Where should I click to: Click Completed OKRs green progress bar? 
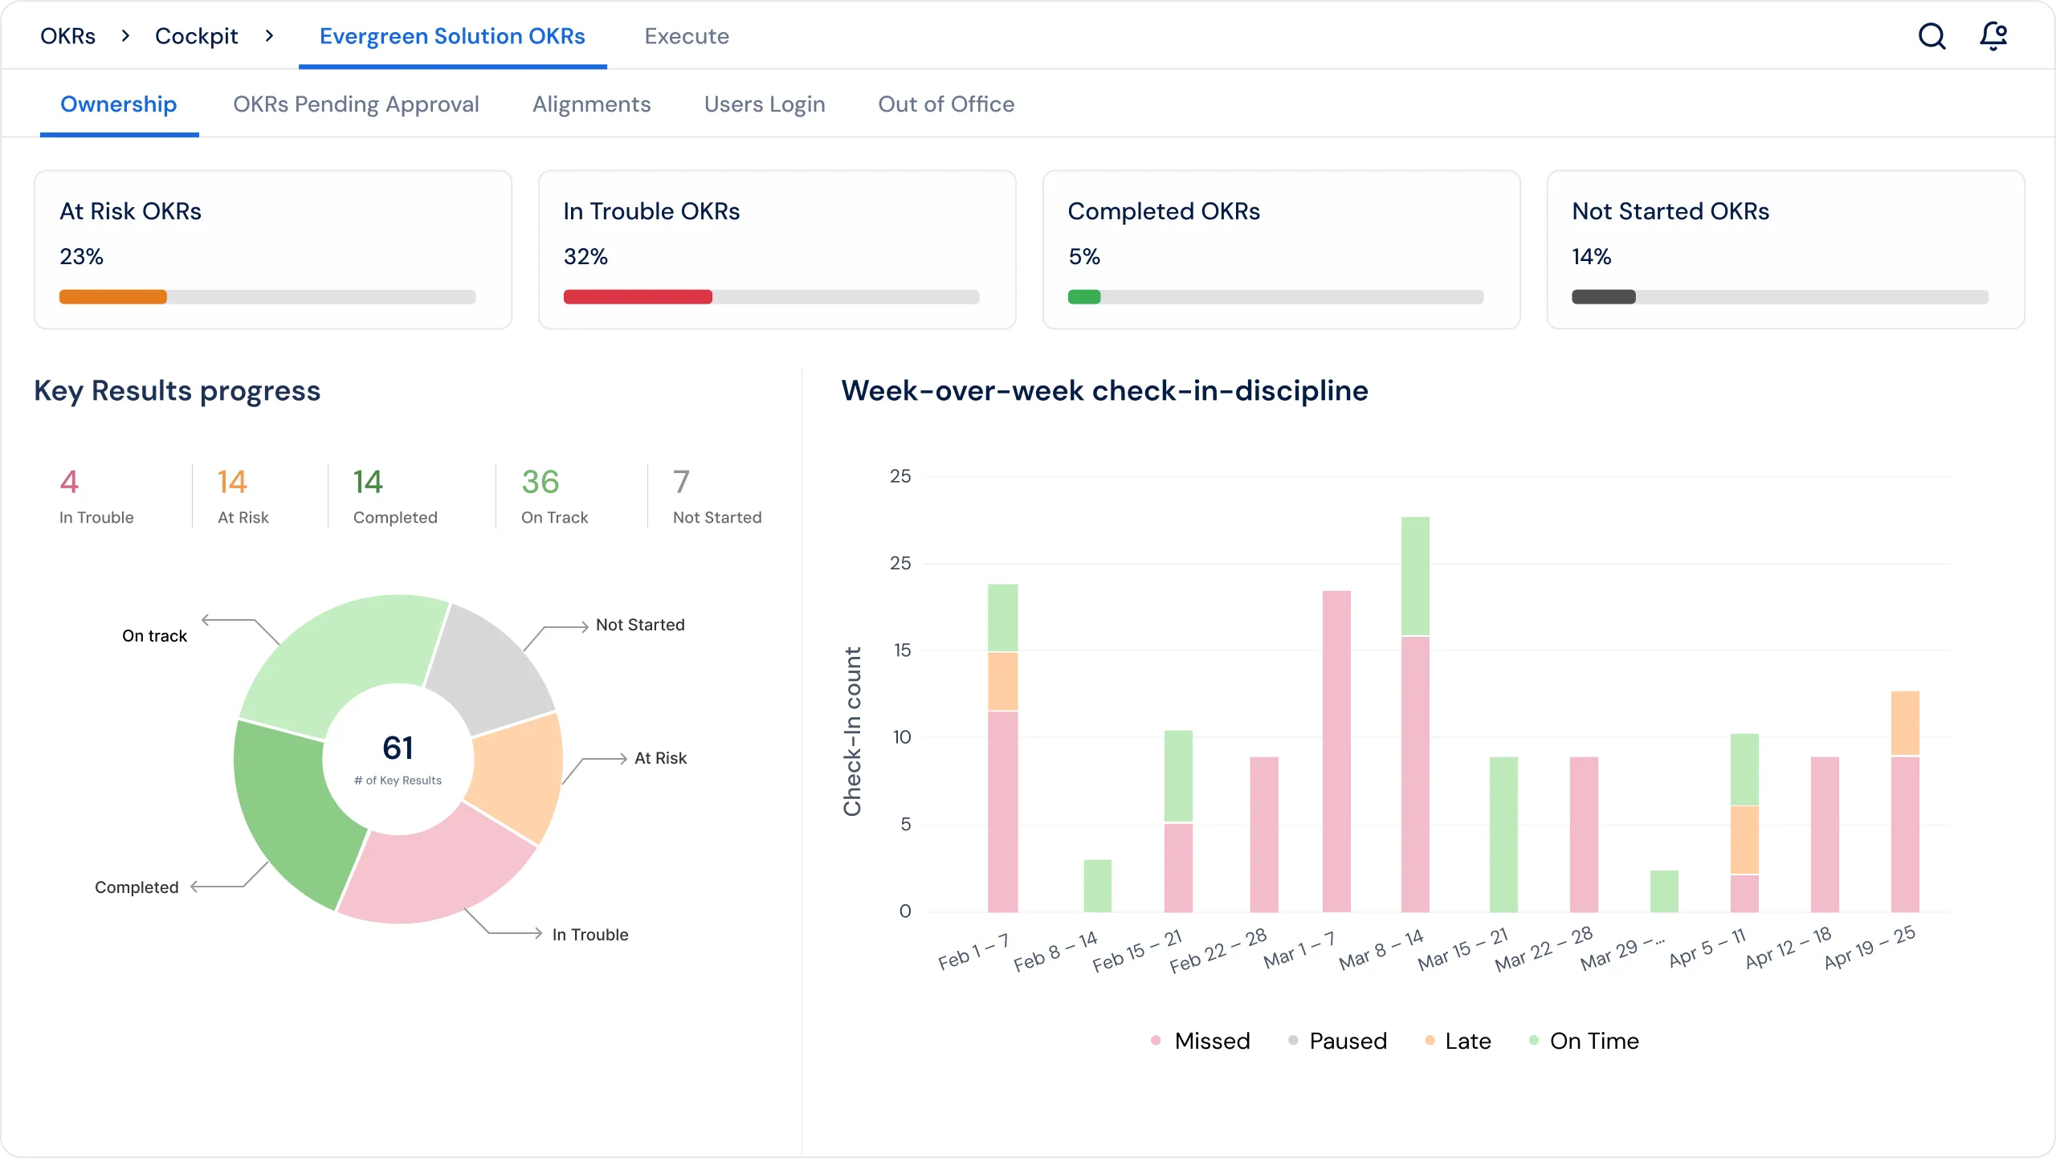(x=1084, y=297)
